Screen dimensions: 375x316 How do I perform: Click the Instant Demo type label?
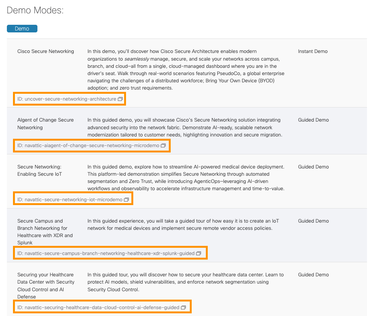tap(313, 51)
